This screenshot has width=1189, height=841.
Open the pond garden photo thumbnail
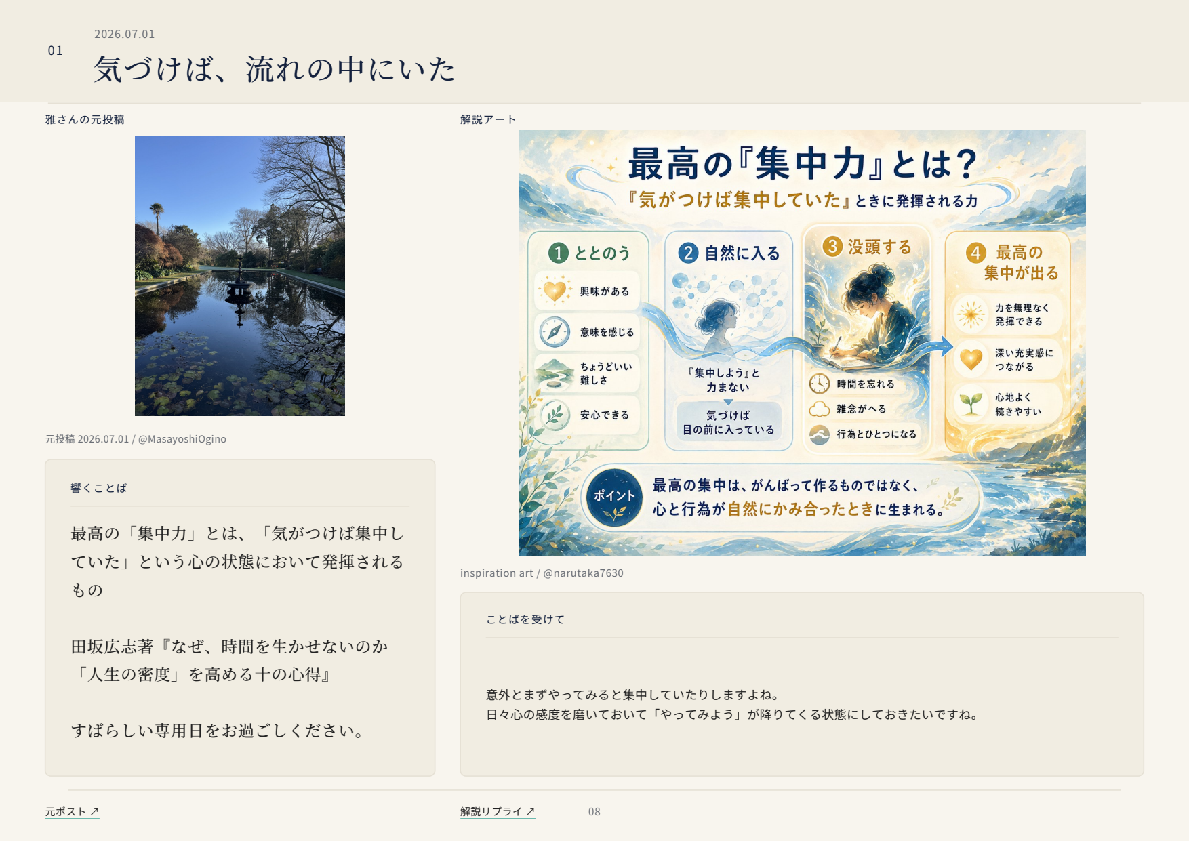pos(240,276)
